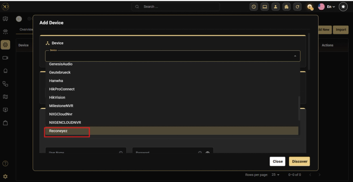Click the search magnifier icon
The height and width of the screenshot is (182, 353).
137,7
